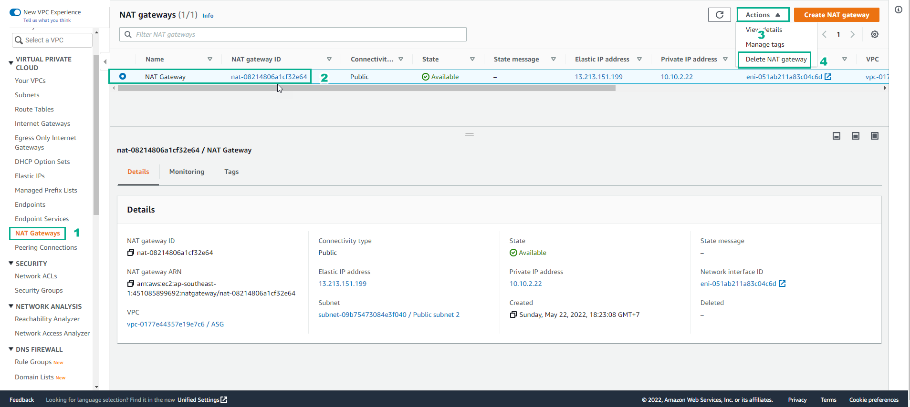The width and height of the screenshot is (910, 407).
Task: Choose View details from Actions menu
Action: (764, 30)
